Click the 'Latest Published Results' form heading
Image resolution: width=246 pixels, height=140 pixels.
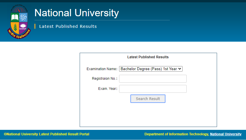tap(148, 57)
